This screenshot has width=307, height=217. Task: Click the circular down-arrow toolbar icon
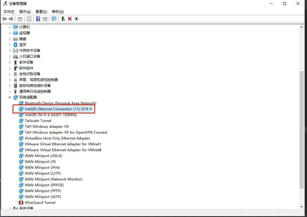pos(76,19)
